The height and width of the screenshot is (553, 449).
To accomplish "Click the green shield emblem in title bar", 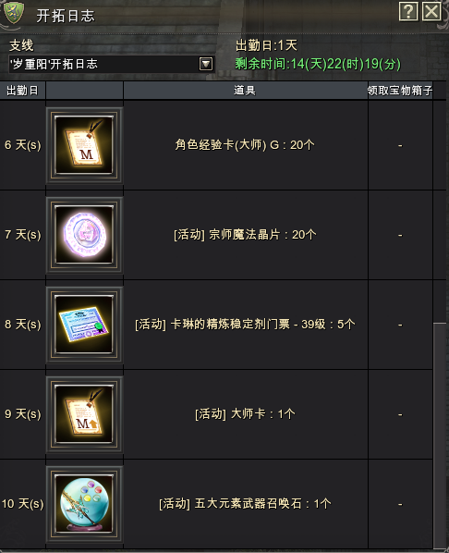I will pyautogui.click(x=13, y=13).
